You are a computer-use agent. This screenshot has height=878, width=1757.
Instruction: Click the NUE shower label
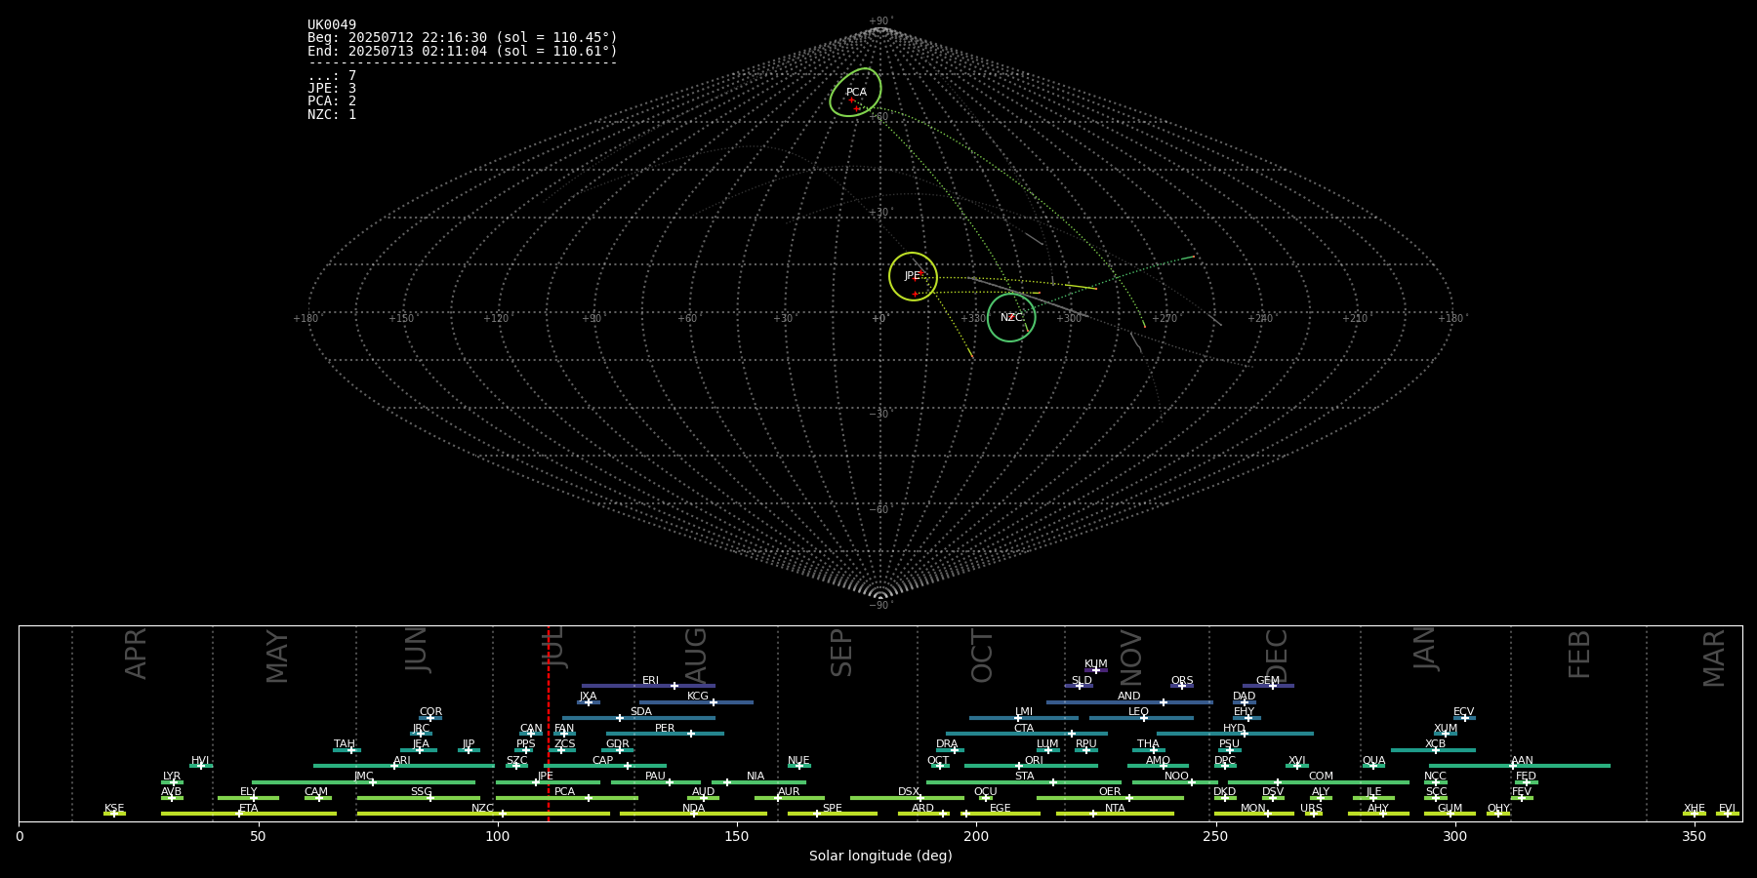[798, 760]
